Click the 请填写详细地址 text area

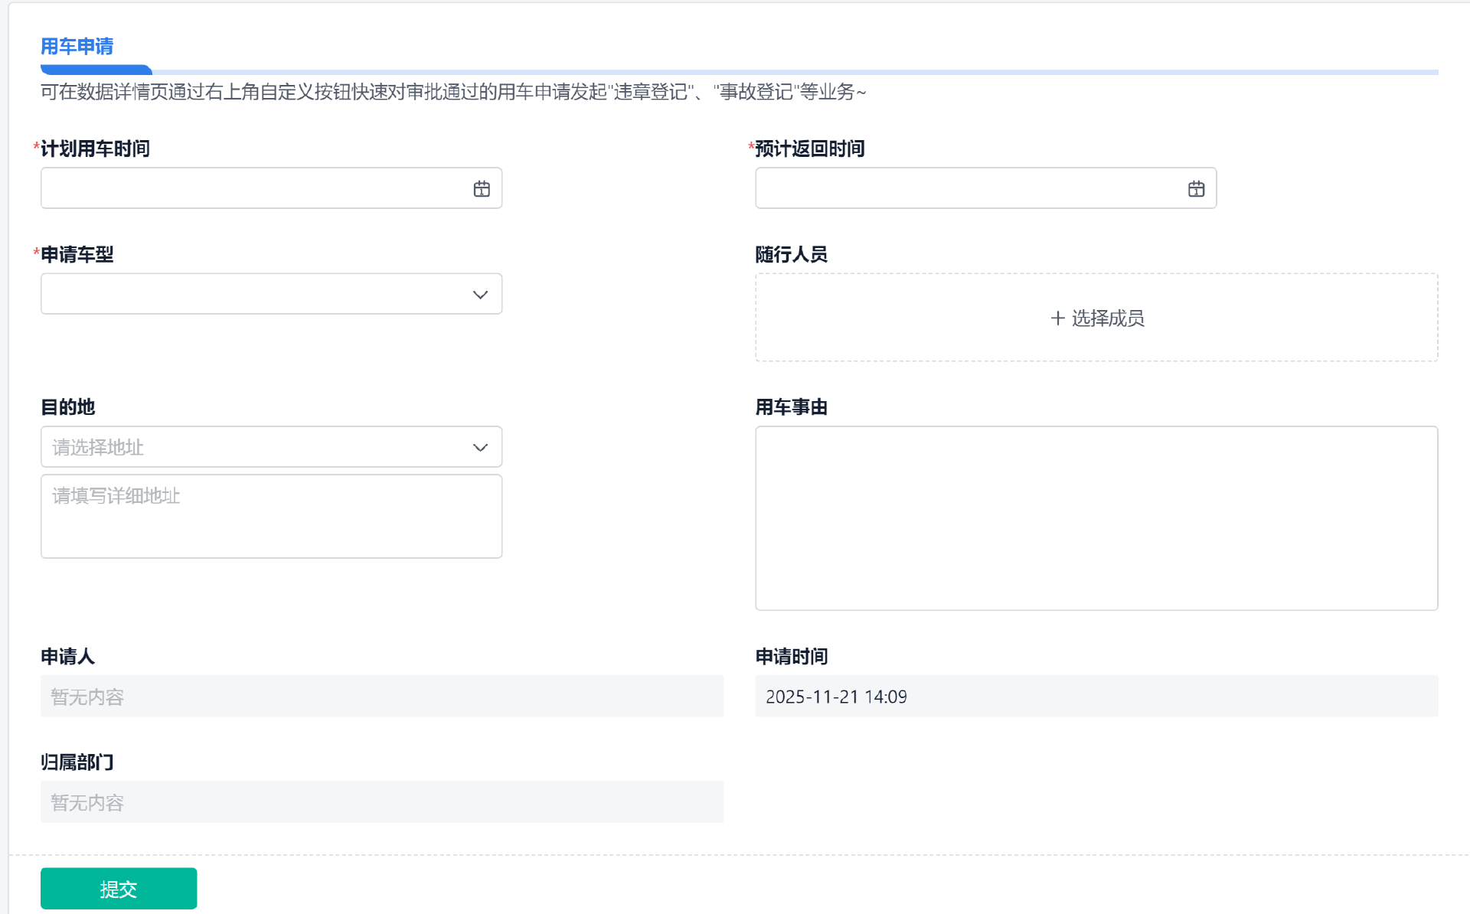click(x=271, y=516)
